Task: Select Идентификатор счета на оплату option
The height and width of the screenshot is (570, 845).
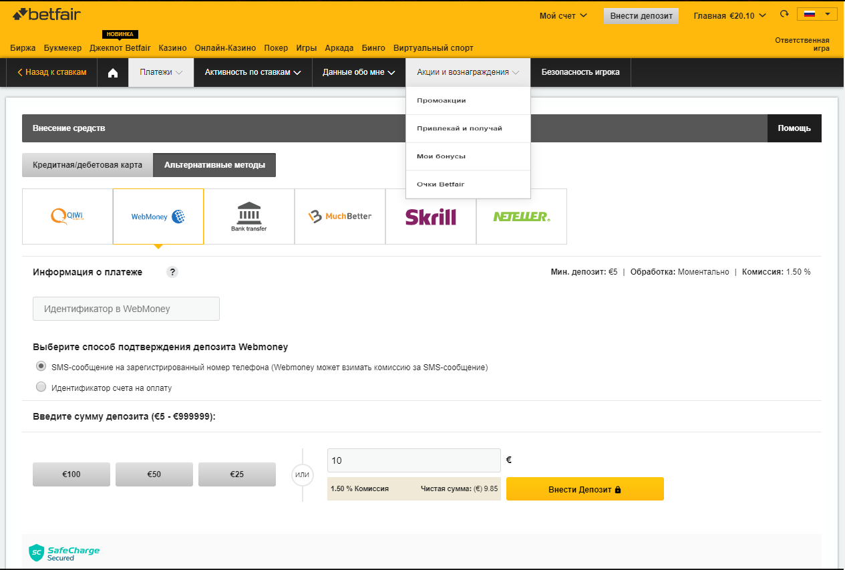Action: 41,387
